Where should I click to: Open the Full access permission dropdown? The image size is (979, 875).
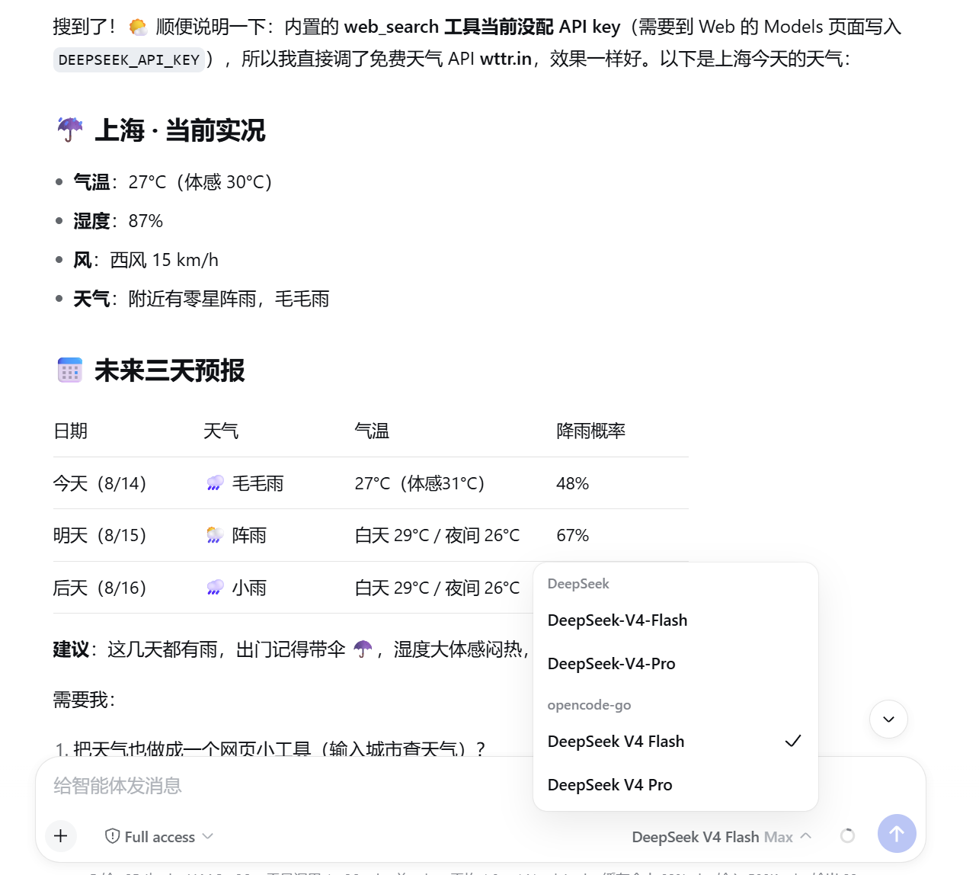tap(159, 837)
